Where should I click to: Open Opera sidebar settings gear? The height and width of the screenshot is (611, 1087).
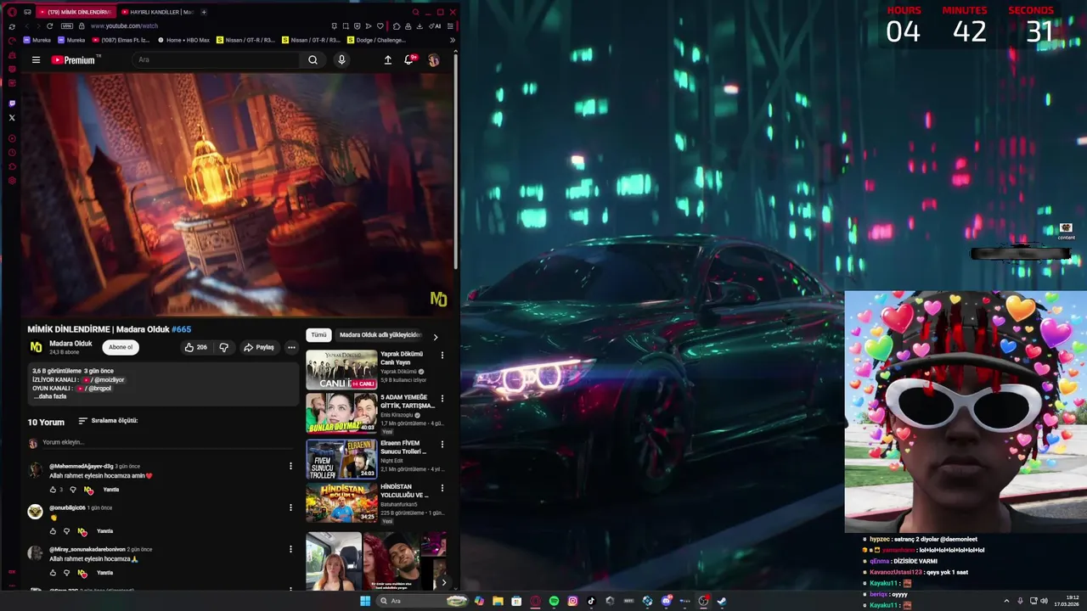12,180
